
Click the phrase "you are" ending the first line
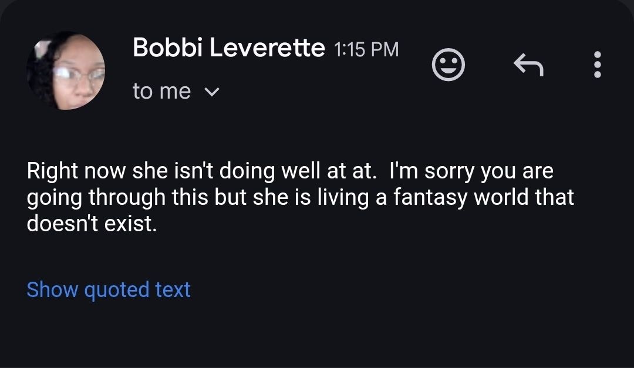[x=517, y=171]
